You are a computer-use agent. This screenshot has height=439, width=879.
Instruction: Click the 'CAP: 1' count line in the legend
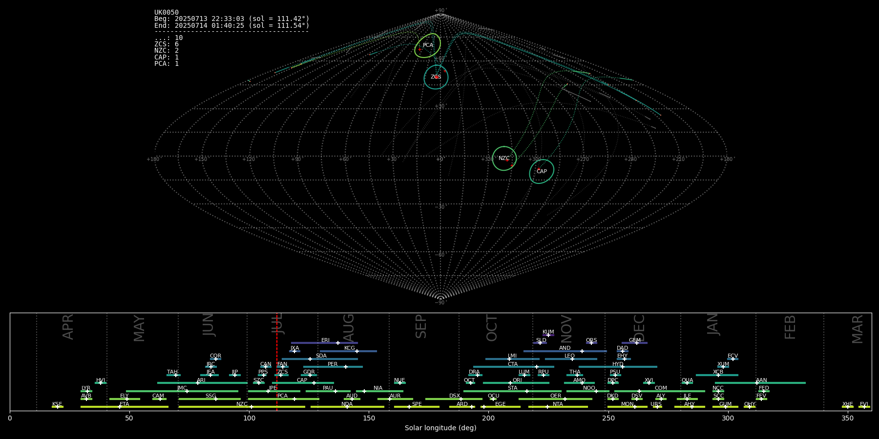167,57
